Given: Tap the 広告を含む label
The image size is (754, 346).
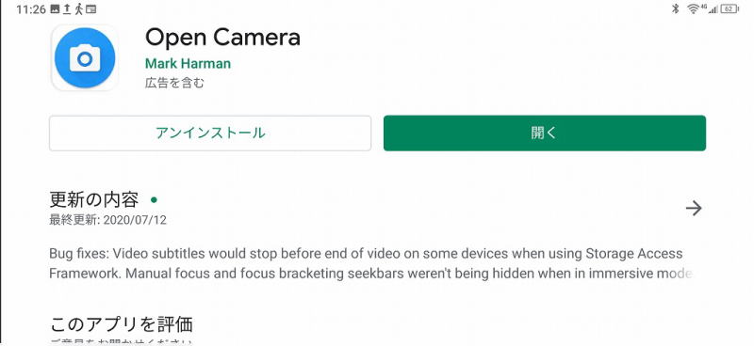Looking at the screenshot, I should tap(174, 83).
